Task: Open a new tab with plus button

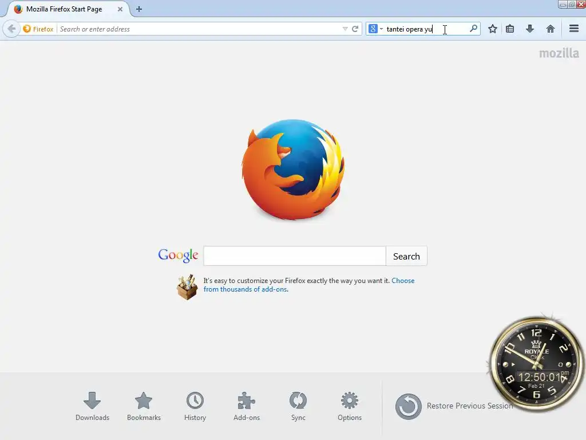Action: 139,9
